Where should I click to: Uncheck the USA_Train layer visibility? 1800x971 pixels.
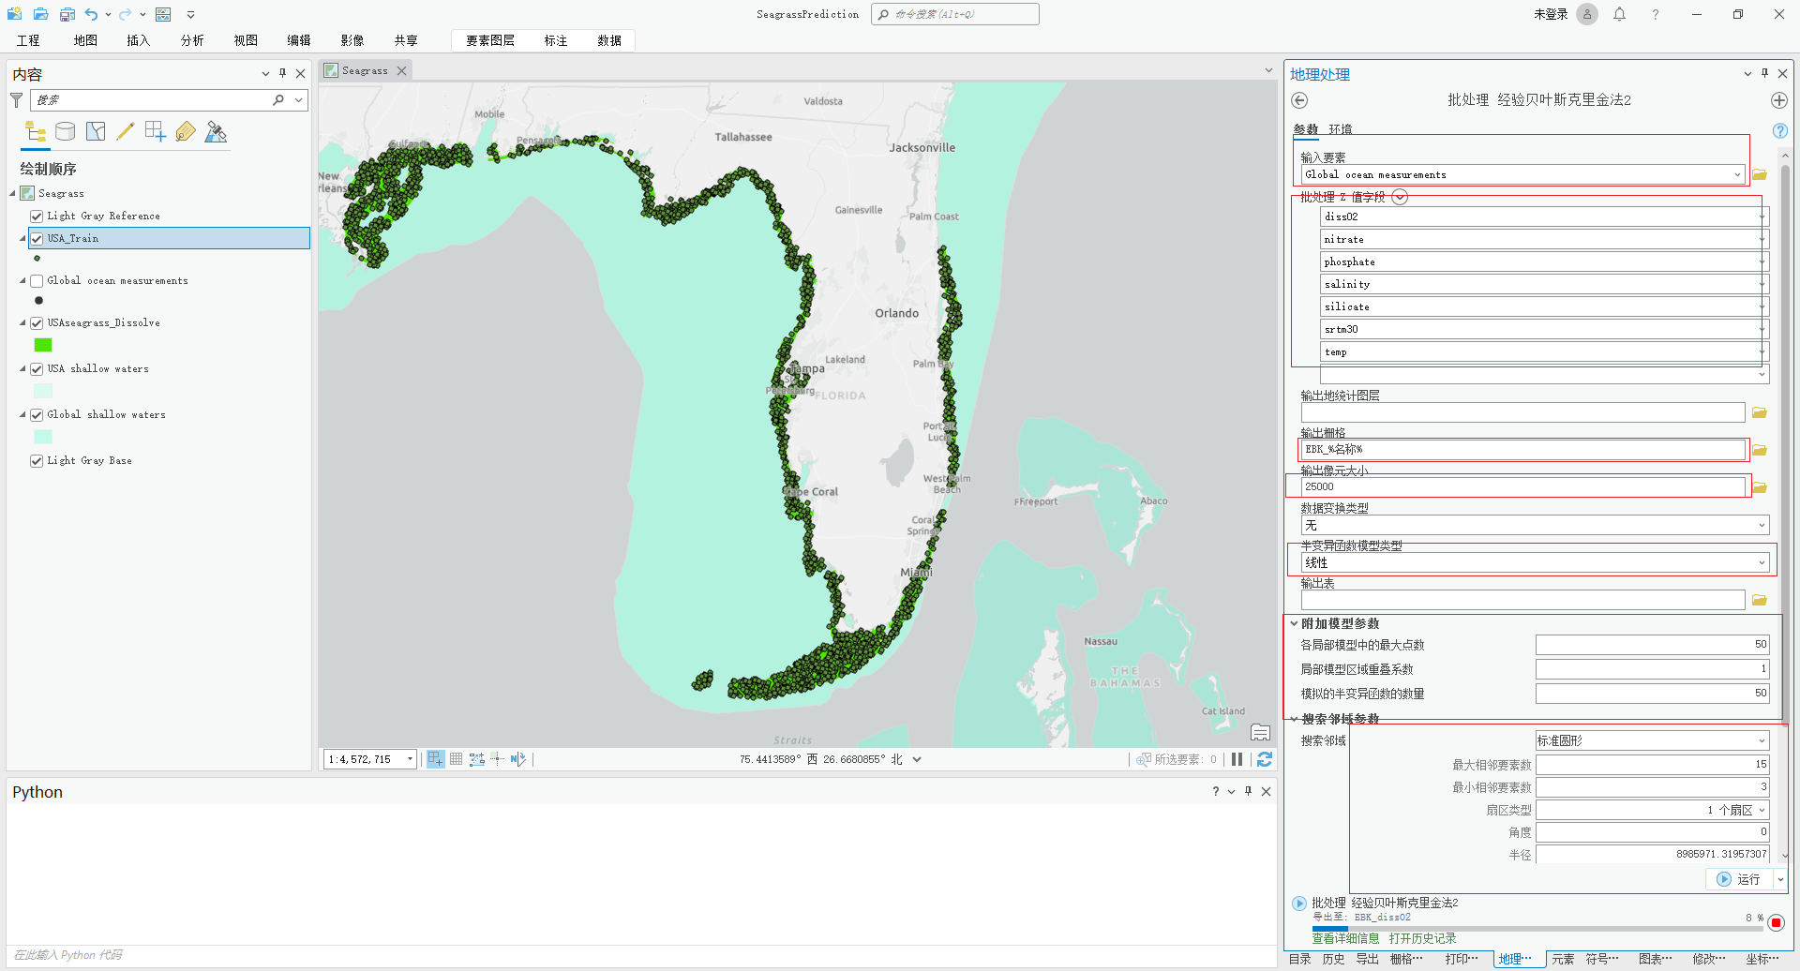tap(36, 238)
